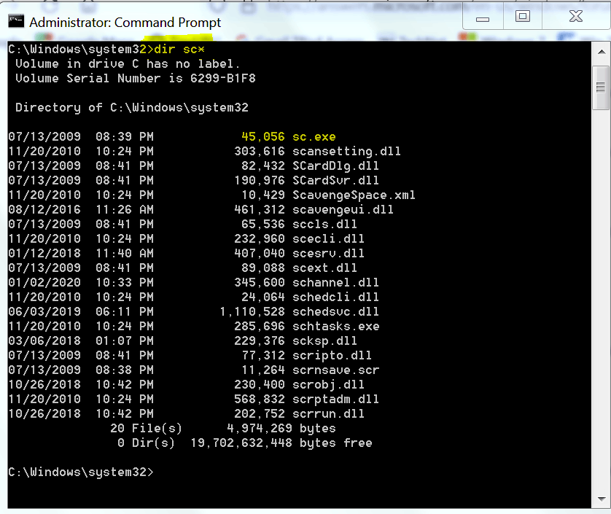The height and width of the screenshot is (514, 611).
Task: Click the scrollbar up arrow
Action: click(601, 52)
